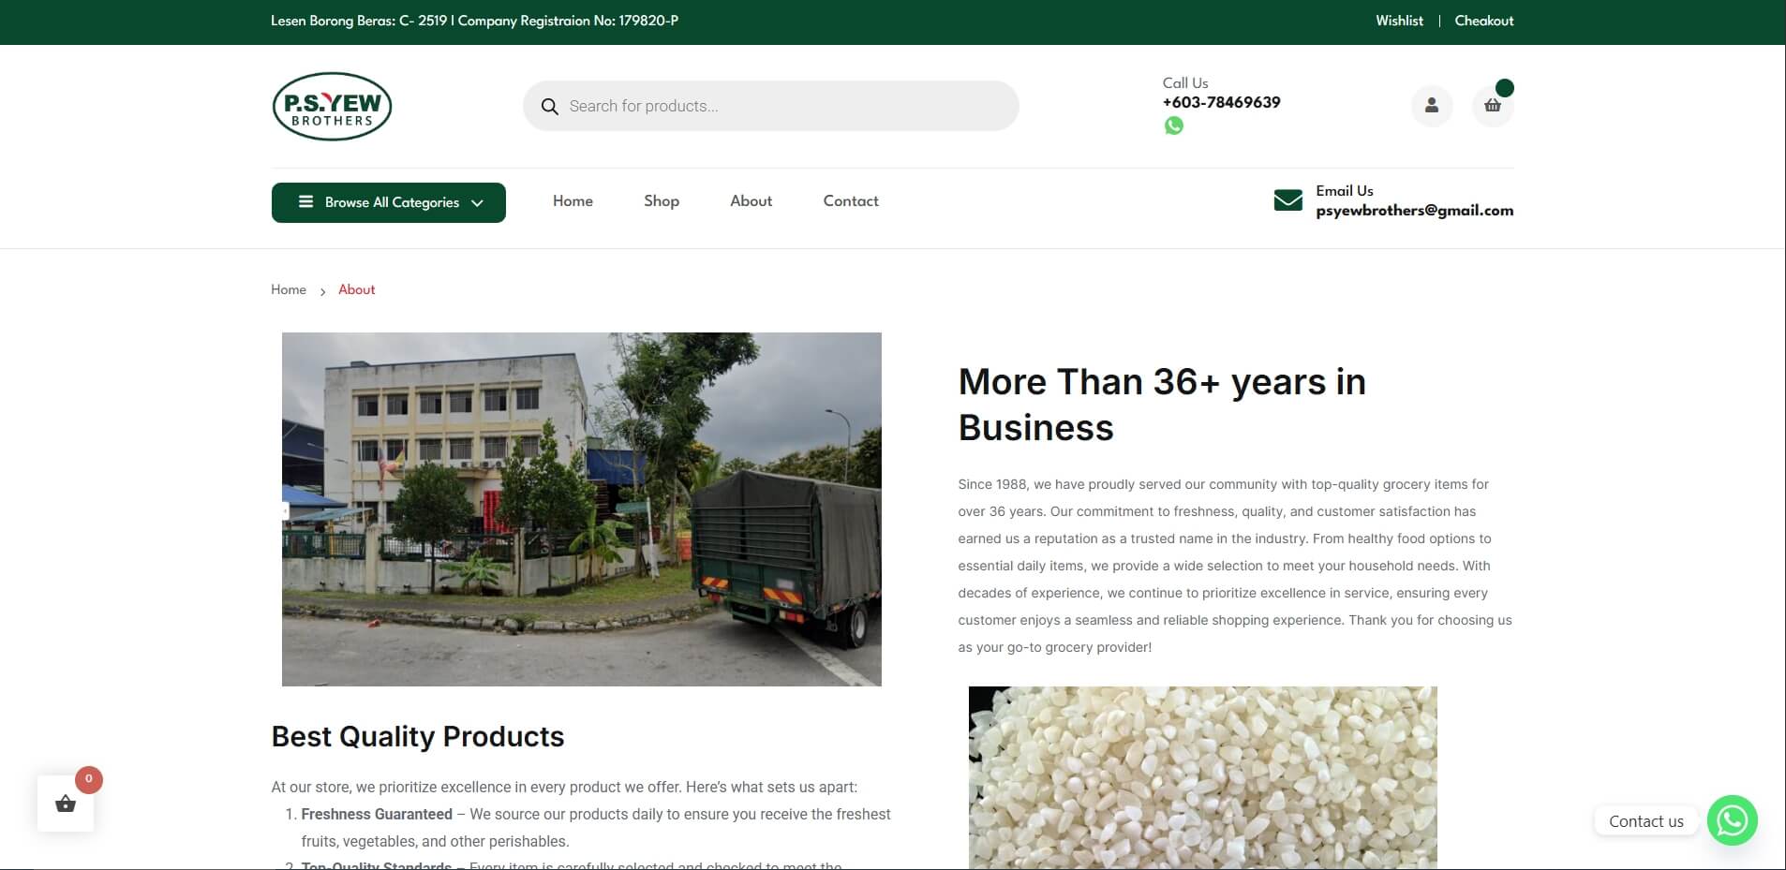
Task: Go to the Home menu item
Action: (573, 201)
